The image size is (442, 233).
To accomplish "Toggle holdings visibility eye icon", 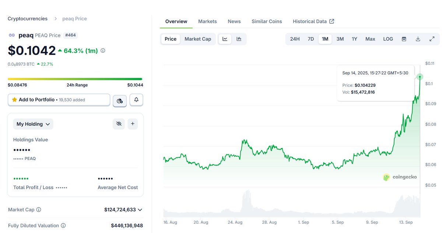I will pyautogui.click(x=119, y=124).
